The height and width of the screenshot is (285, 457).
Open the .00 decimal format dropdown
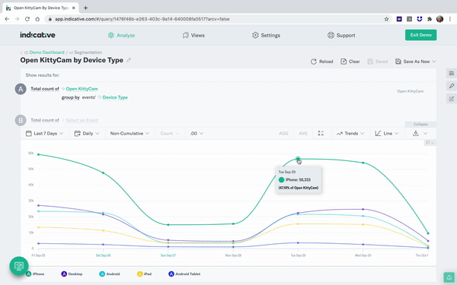[x=197, y=134]
